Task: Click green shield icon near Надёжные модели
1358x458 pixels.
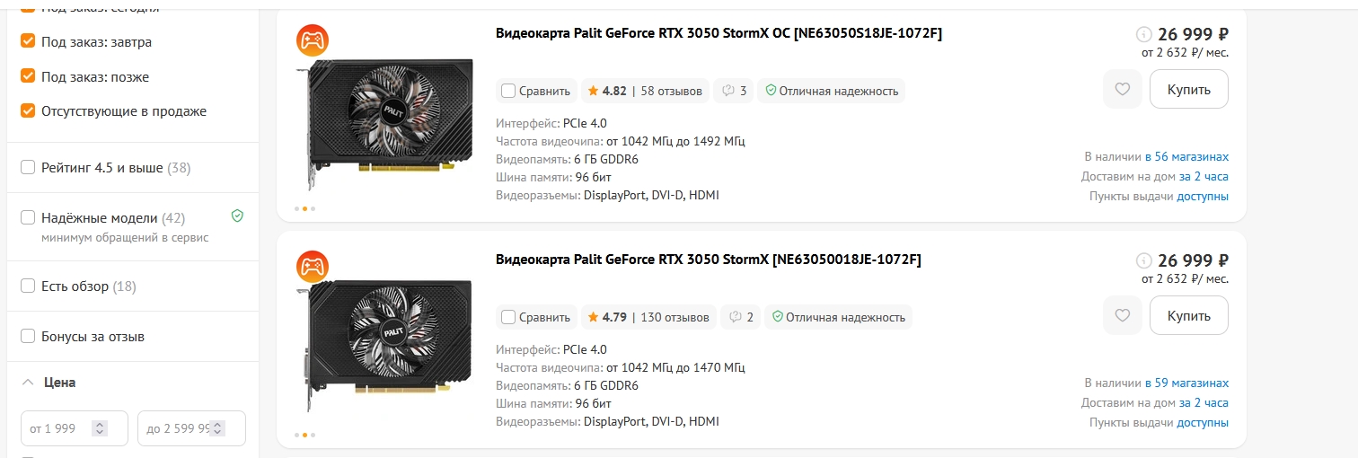Action: [x=237, y=216]
